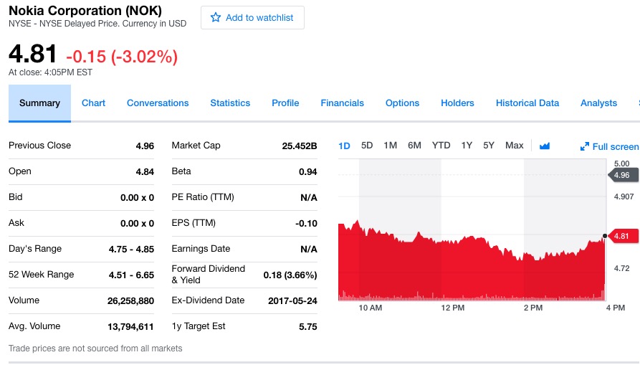This screenshot has width=640, height=365.
Task: Select Max chart range
Action: [x=514, y=146]
